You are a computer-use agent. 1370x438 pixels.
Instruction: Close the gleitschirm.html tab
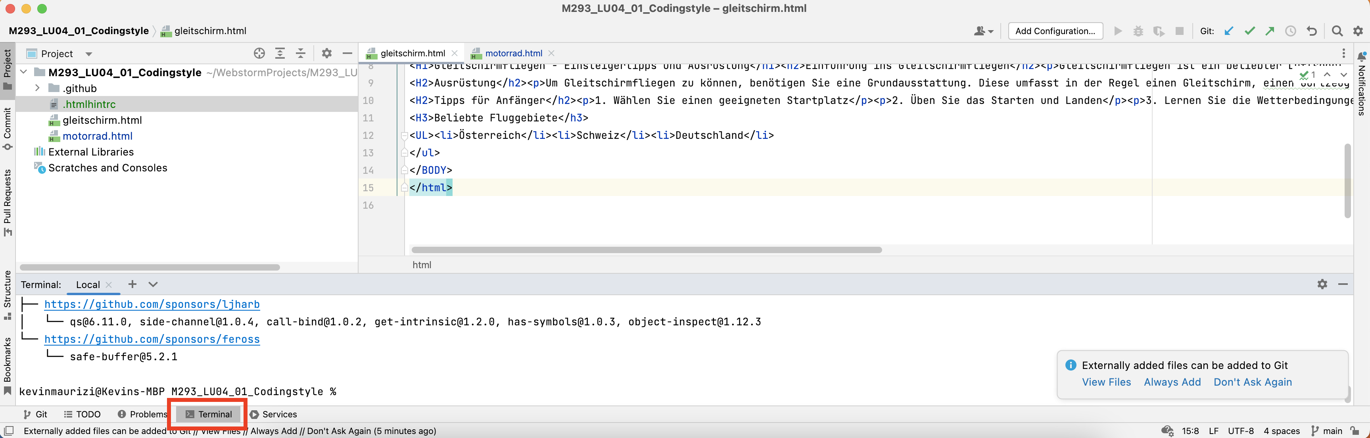click(455, 53)
